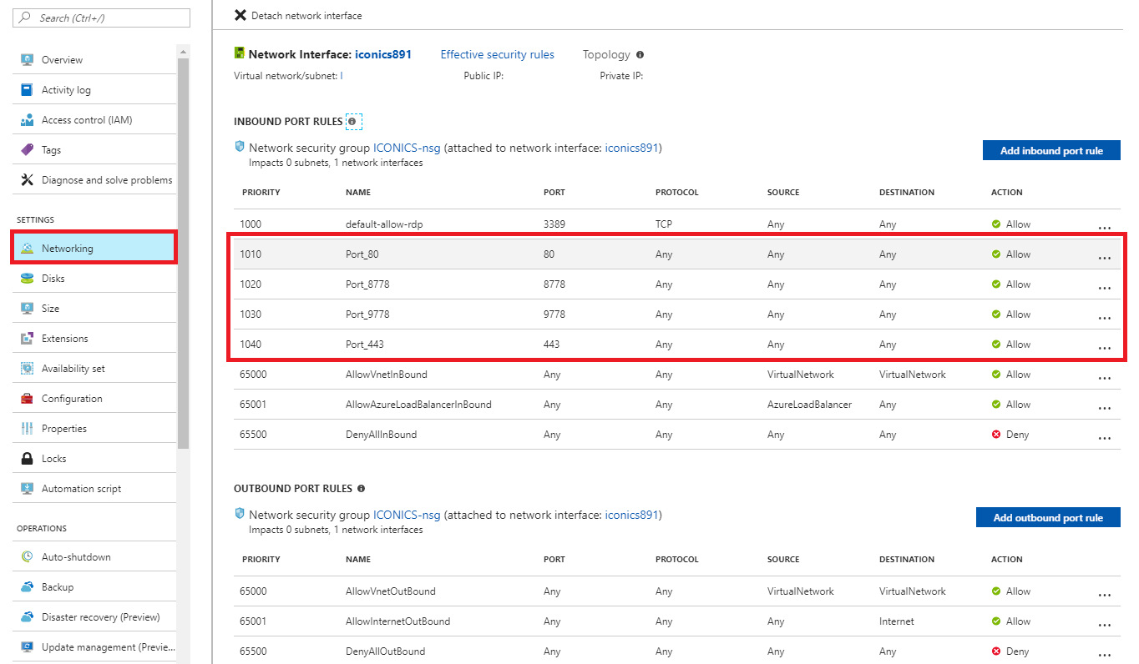Open ellipsis menu for AllowVnetInBound rule

tap(1105, 378)
